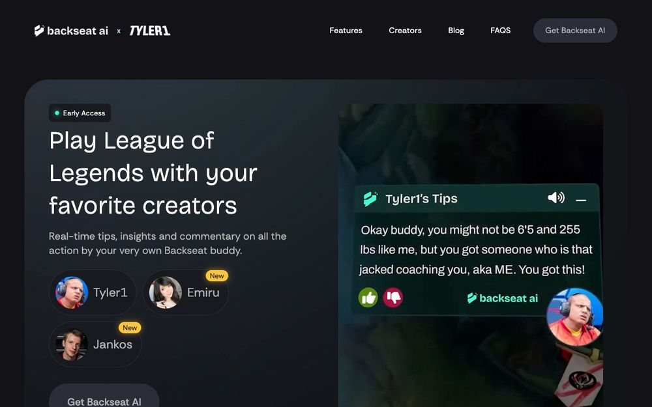Click the green Tyler1's Tips logo icon
Screen dimensions: 652x407
tap(370, 199)
